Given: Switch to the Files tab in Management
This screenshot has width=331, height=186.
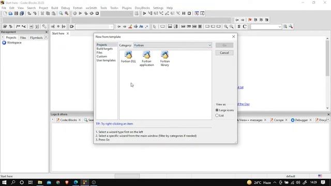Looking at the screenshot, I should (23, 38).
